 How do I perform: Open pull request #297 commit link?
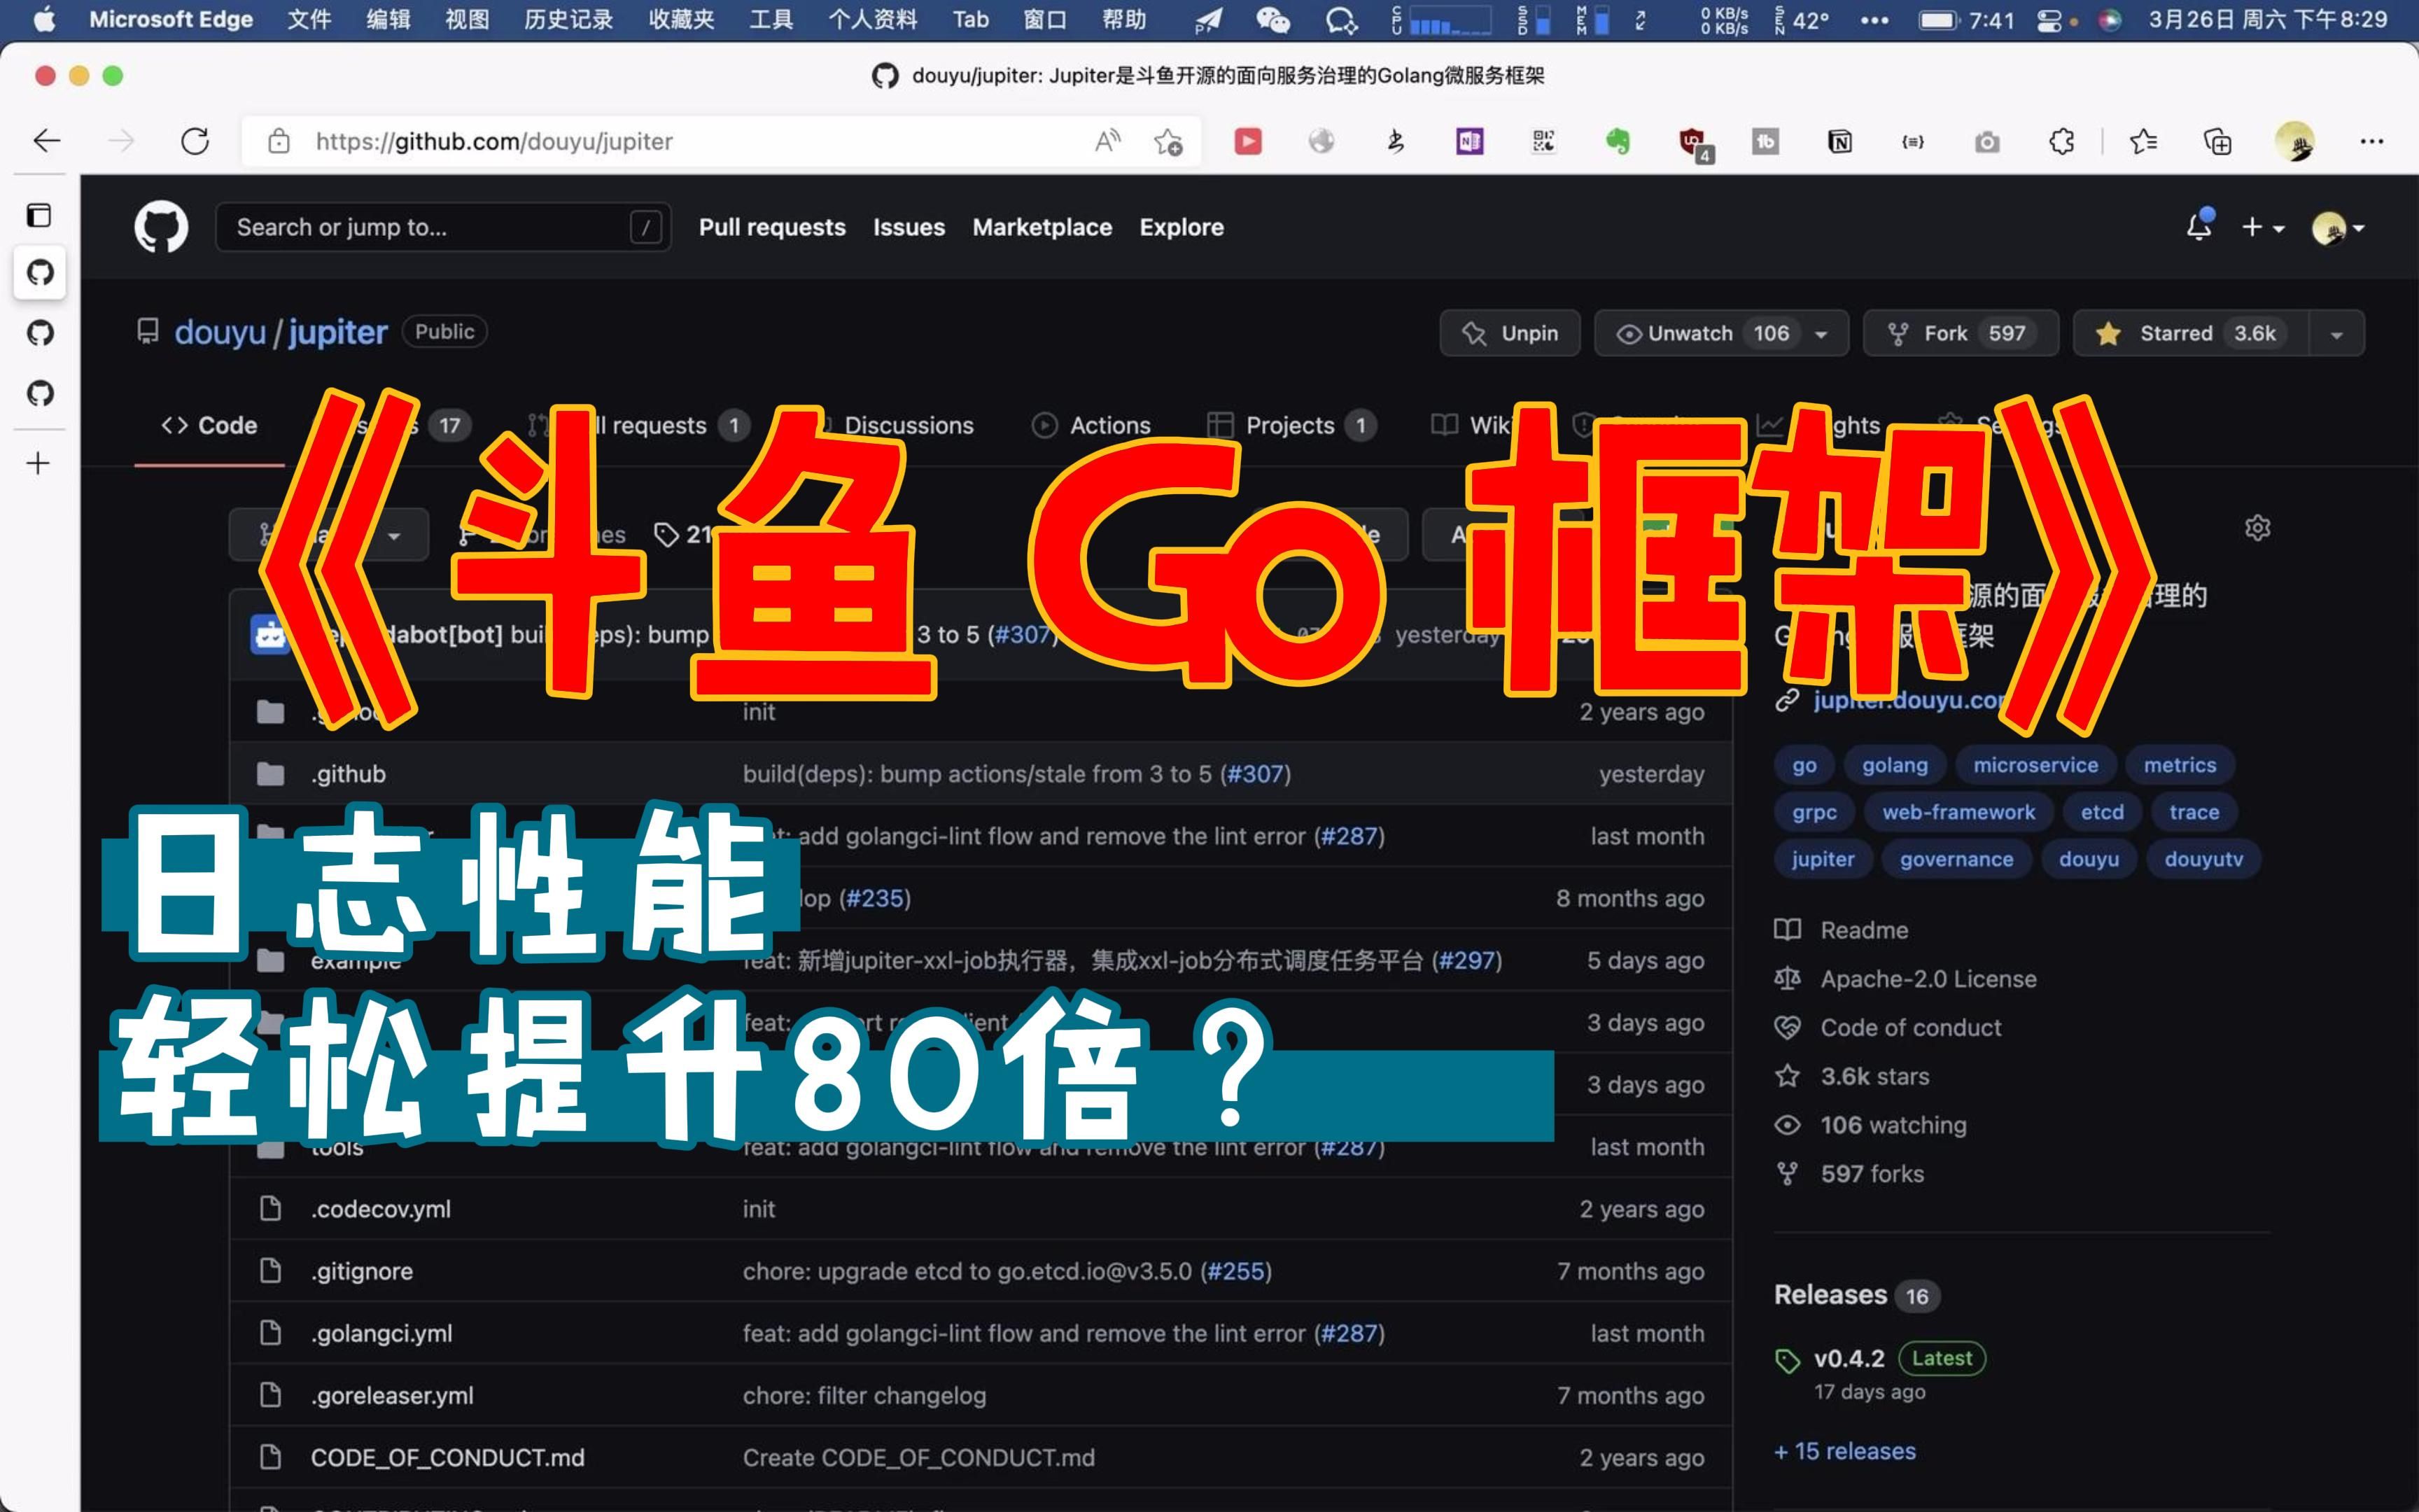tap(1467, 961)
